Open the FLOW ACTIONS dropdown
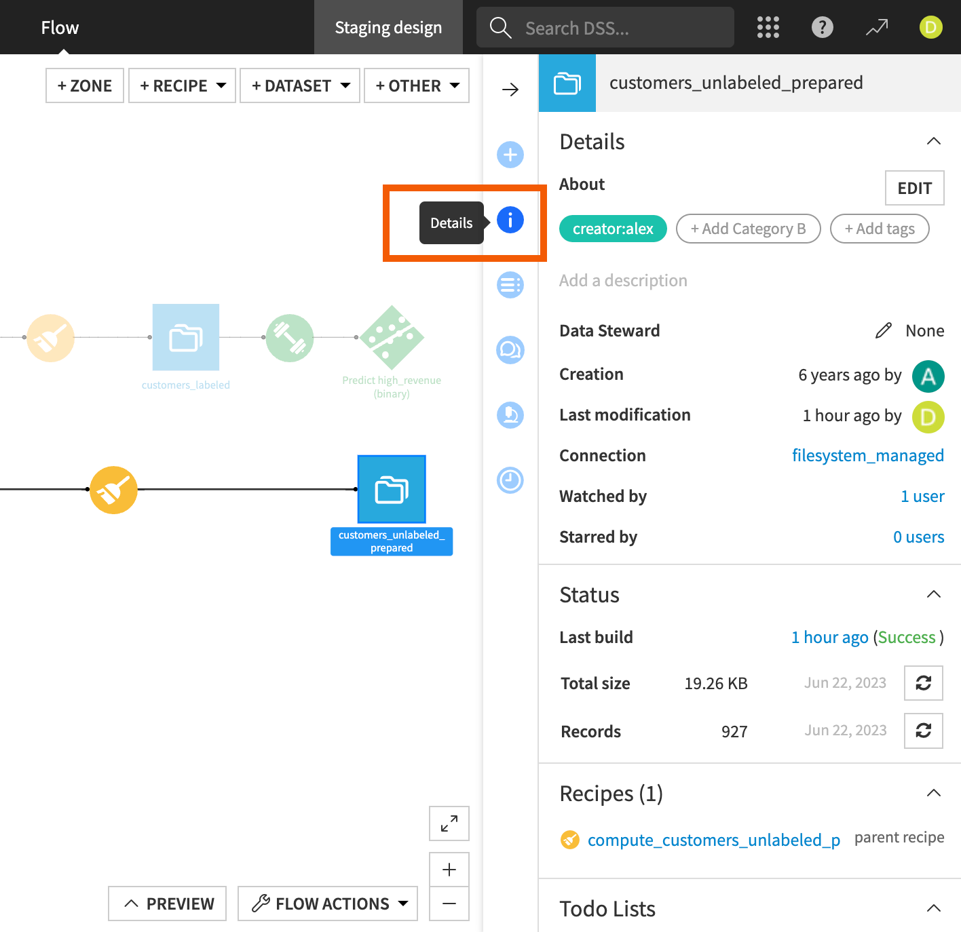961x932 pixels. click(x=328, y=904)
